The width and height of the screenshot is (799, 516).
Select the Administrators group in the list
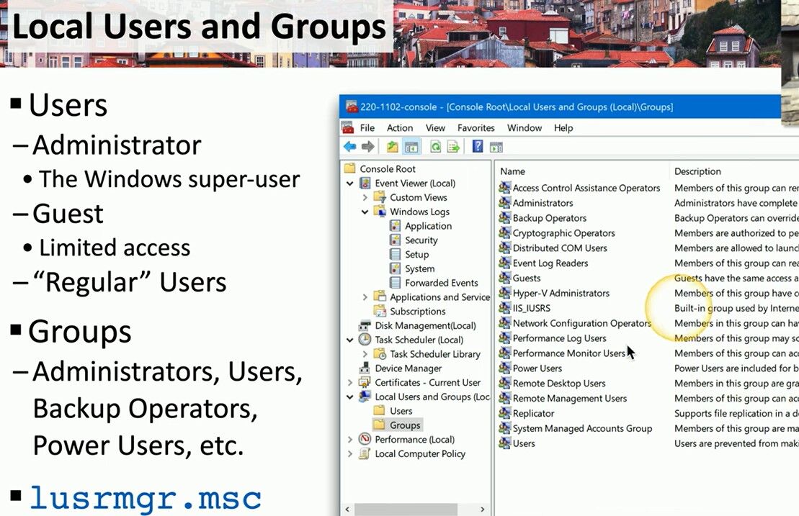543,203
